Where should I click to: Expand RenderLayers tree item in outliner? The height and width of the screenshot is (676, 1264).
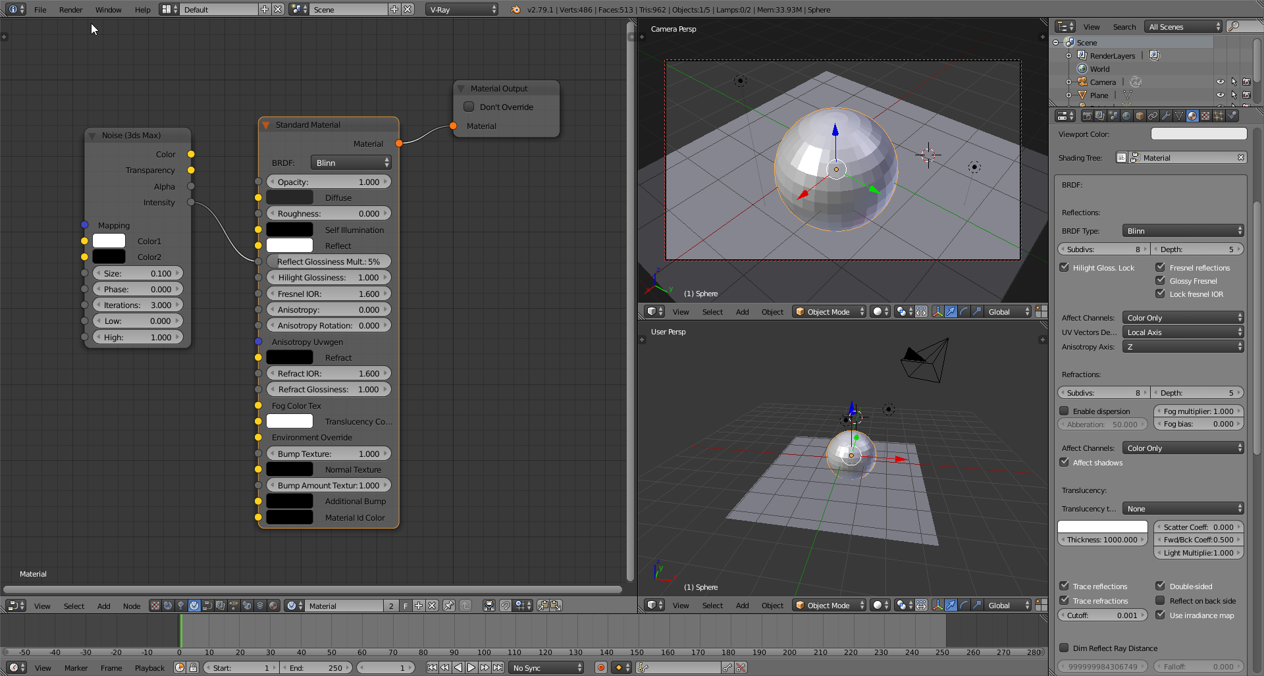pyautogui.click(x=1068, y=55)
